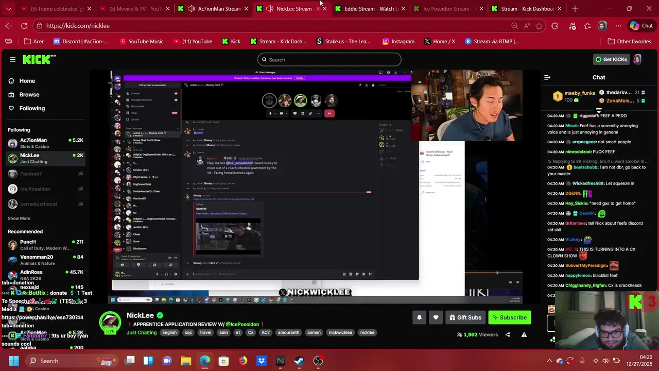This screenshot has height=371, width=659.
Task: Open File Explorer from taskbar
Action: click(x=186, y=361)
